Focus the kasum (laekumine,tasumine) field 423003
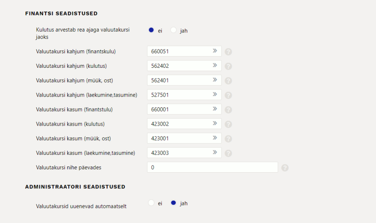Screen dimensions: 376x223 pos(184,153)
